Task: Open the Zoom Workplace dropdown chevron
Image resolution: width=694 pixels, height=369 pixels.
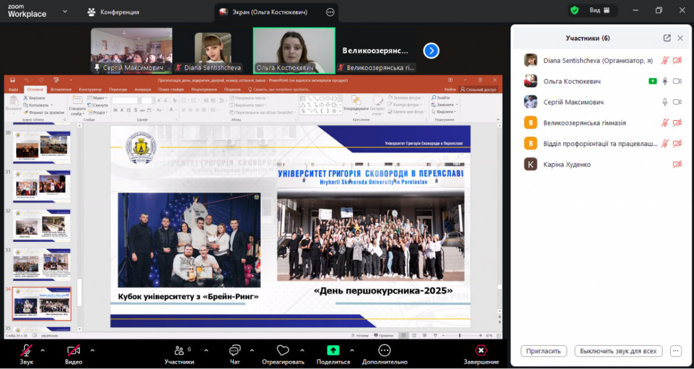Action: 65,12
